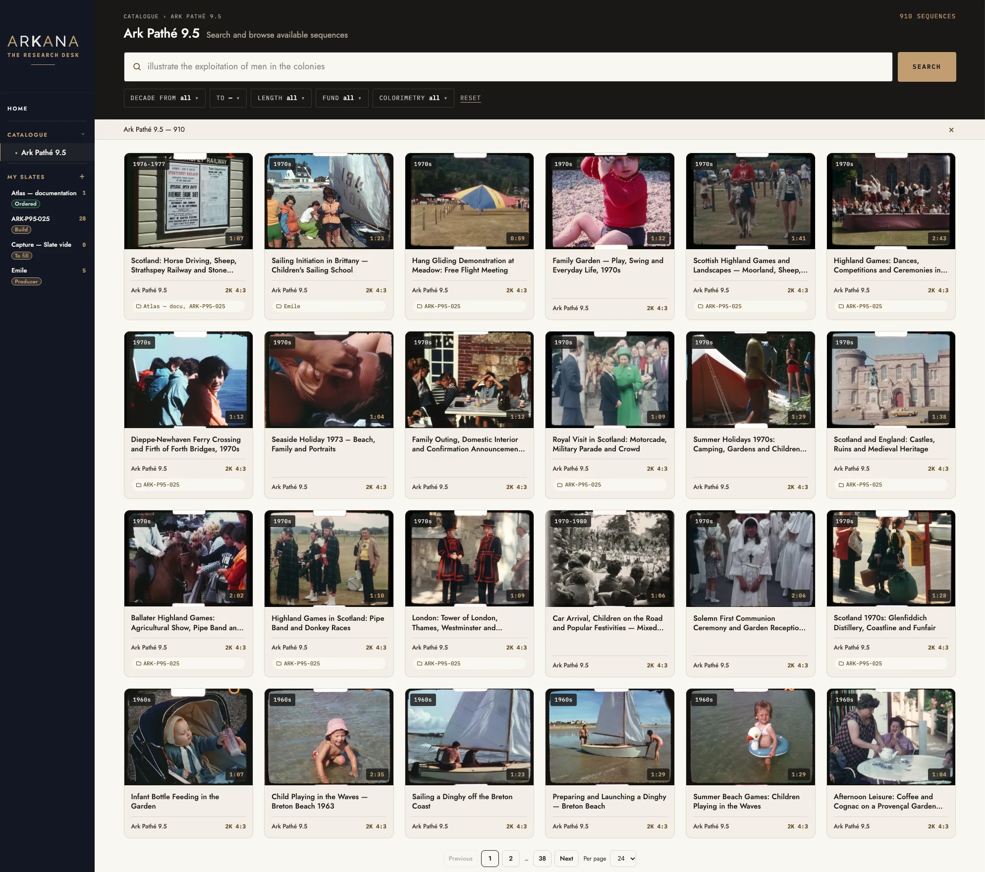The image size is (985, 872).
Task: Collapse the Catalogue sidebar section
Action: pyautogui.click(x=83, y=135)
